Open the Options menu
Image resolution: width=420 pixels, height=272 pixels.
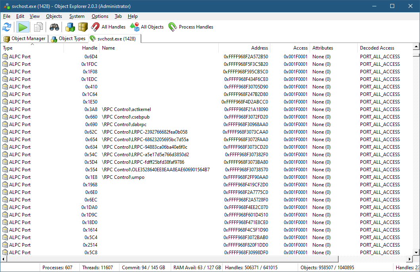pos(100,16)
